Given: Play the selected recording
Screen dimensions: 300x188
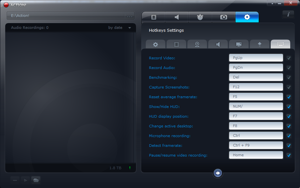Looking at the screenshot, I should tap(25, 180).
